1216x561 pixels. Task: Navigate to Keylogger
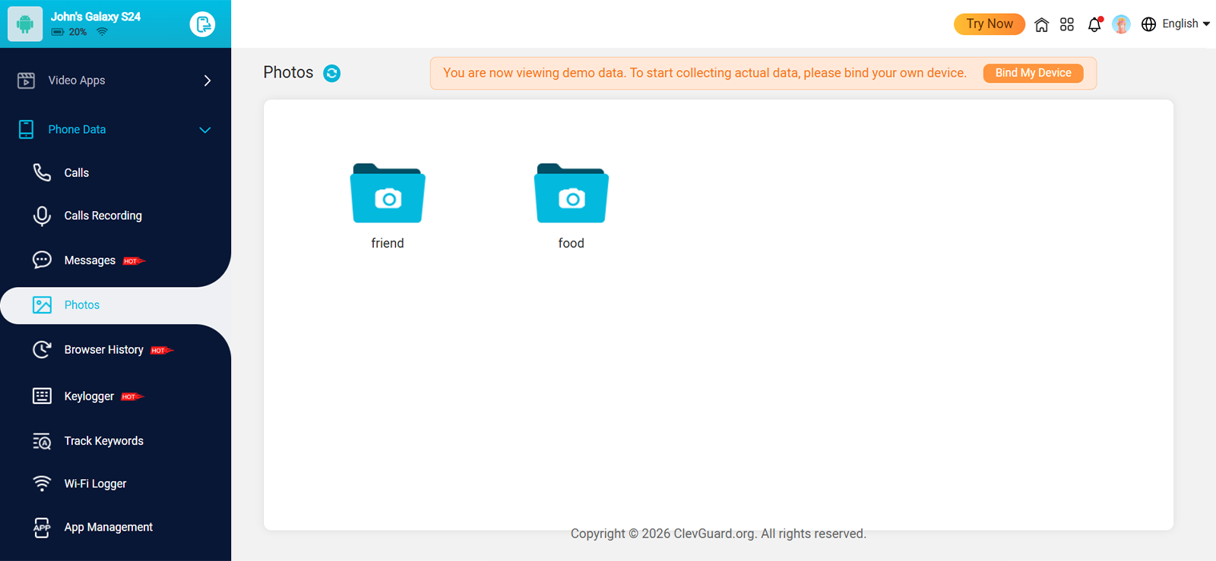[89, 396]
